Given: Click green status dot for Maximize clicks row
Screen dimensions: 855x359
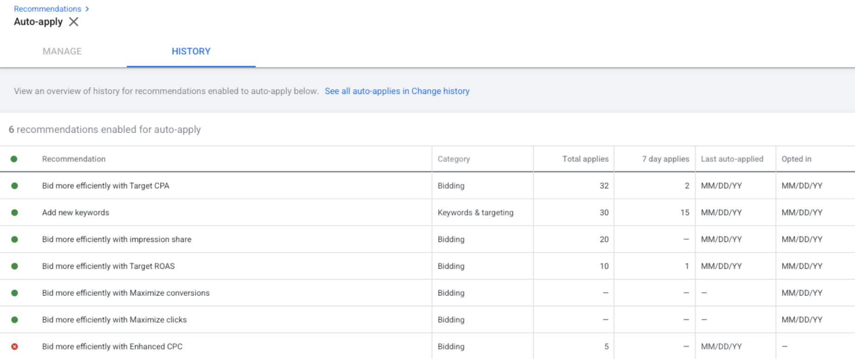Looking at the screenshot, I should coord(14,320).
